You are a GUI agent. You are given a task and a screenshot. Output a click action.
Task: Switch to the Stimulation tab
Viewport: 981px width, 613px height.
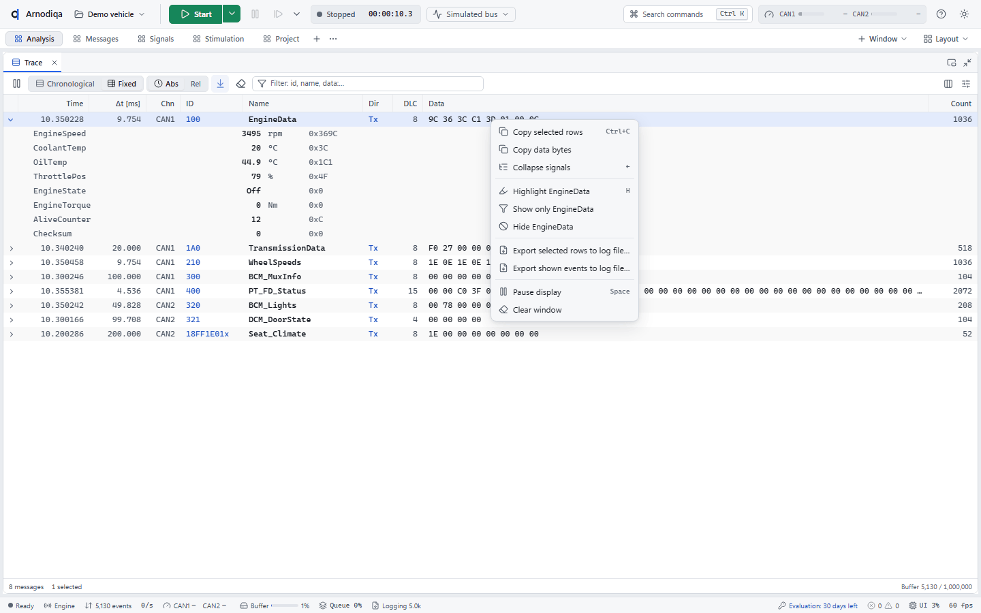tap(219, 39)
